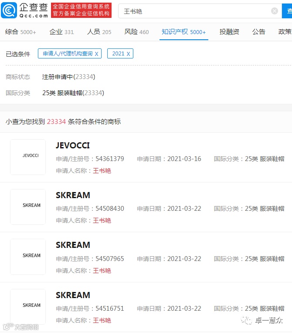Open SKREAM thumbnail for number 54508430
Viewport: 292px width, 333px height.
pos(28,207)
